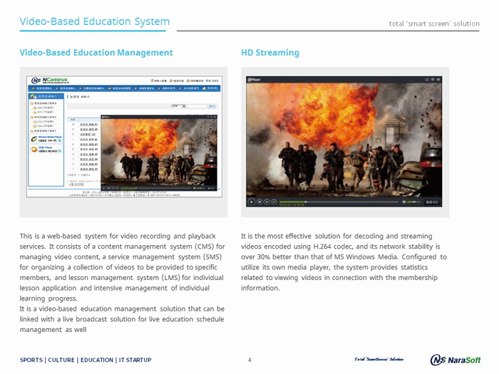The height and width of the screenshot is (374, 499).
Task: Click the Window Media Player download icon
Action: pyautogui.click(x=59, y=140)
